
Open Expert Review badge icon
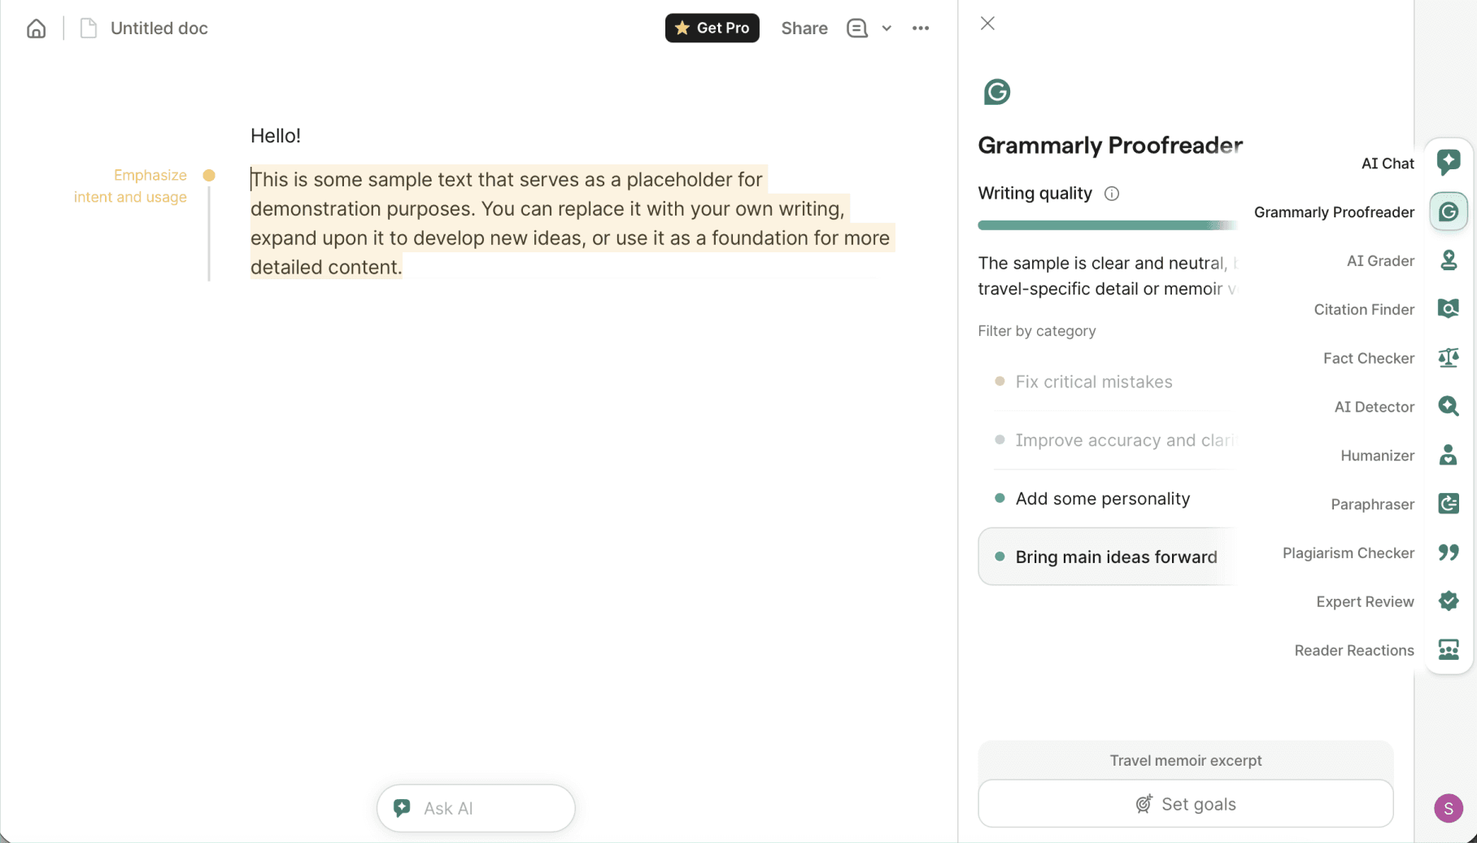click(x=1449, y=601)
